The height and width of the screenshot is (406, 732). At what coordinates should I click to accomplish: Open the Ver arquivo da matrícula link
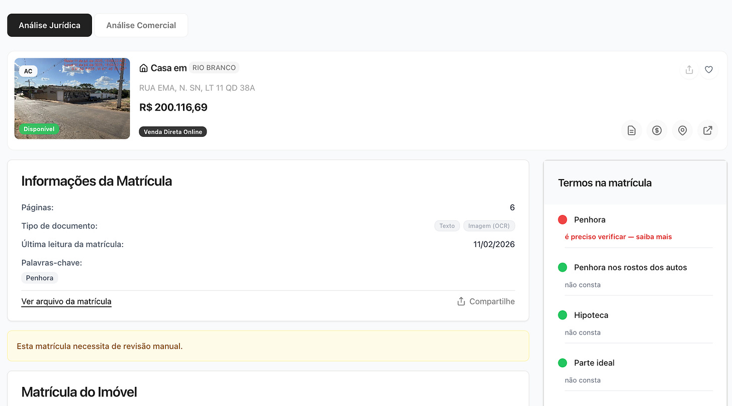coord(66,302)
